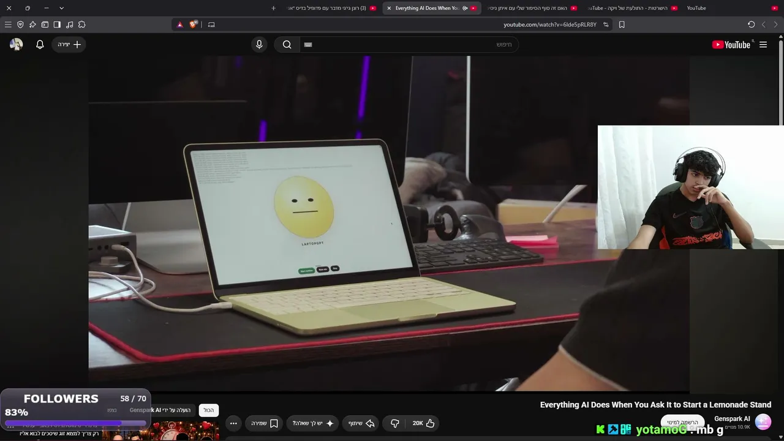Submit search with the magnifying glass button

pyautogui.click(x=287, y=45)
